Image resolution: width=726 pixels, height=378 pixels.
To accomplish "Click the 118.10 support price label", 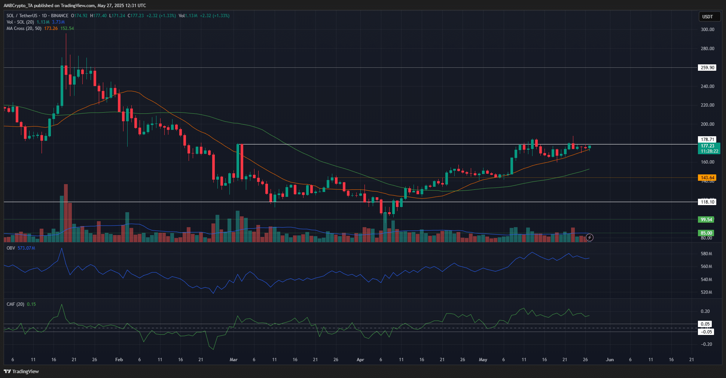I will (x=706, y=202).
